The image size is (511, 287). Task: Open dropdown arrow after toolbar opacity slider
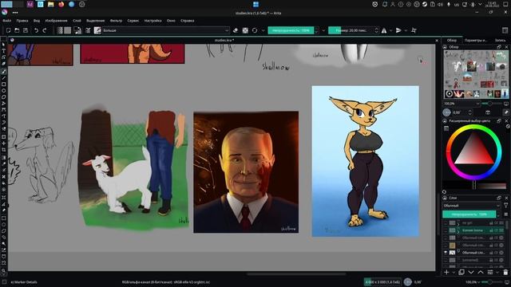(x=323, y=30)
